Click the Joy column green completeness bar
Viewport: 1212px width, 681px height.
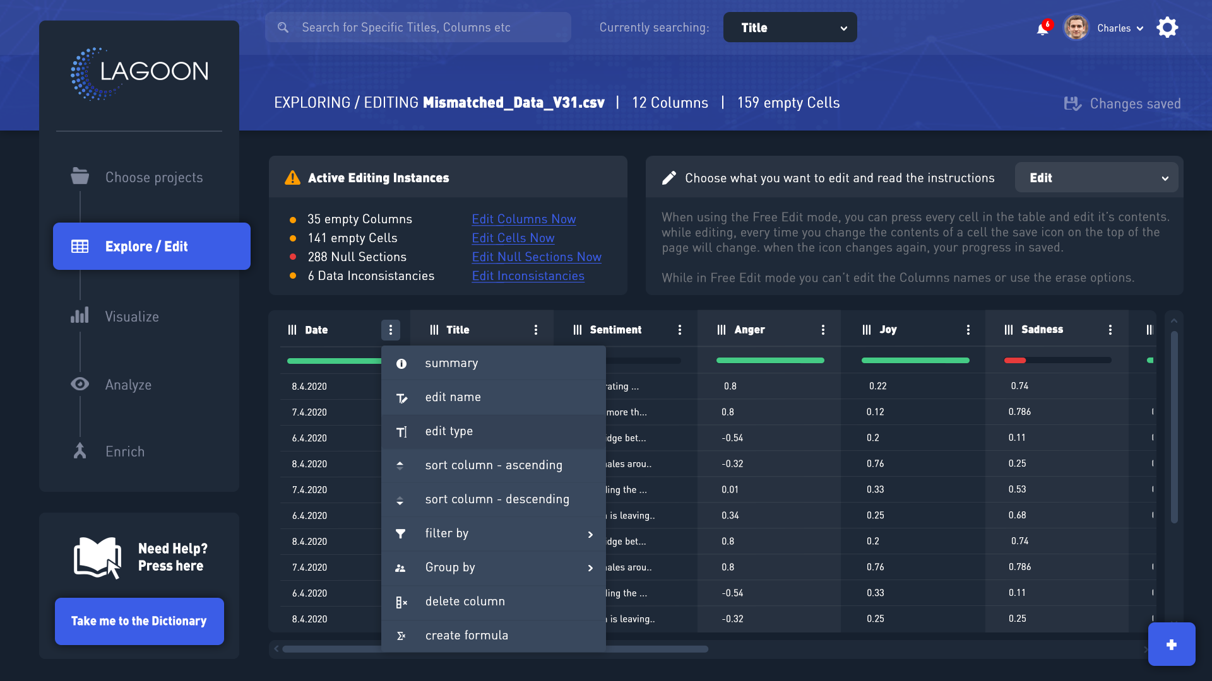(x=915, y=360)
